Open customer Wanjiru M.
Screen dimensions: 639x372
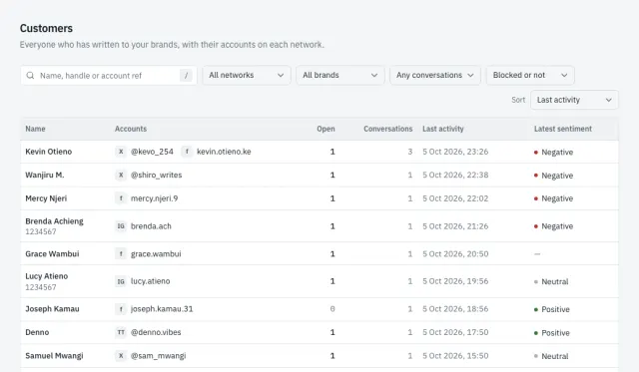[45, 175]
